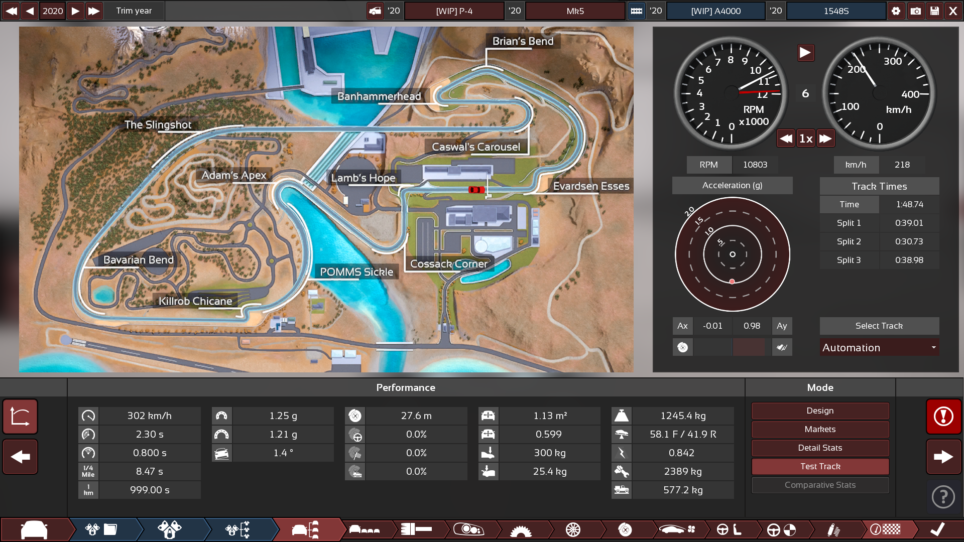
Task: Open the engine variant tab icon
Action: tap(169, 530)
